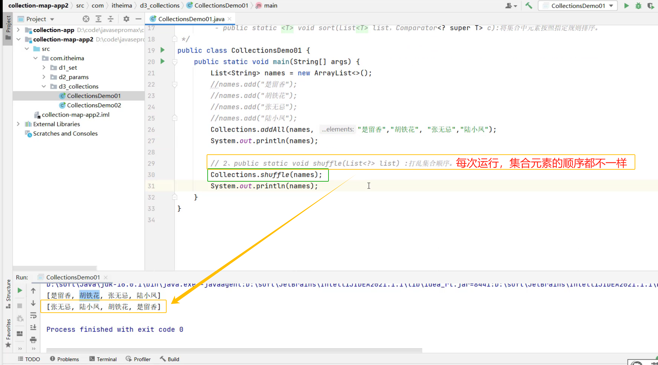The image size is (658, 365).
Task: Close the CollectionsDemo01.java editor tab
Action: point(230,19)
